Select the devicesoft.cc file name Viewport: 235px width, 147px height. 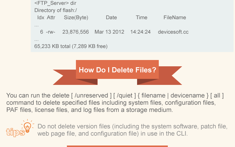(x=173, y=32)
